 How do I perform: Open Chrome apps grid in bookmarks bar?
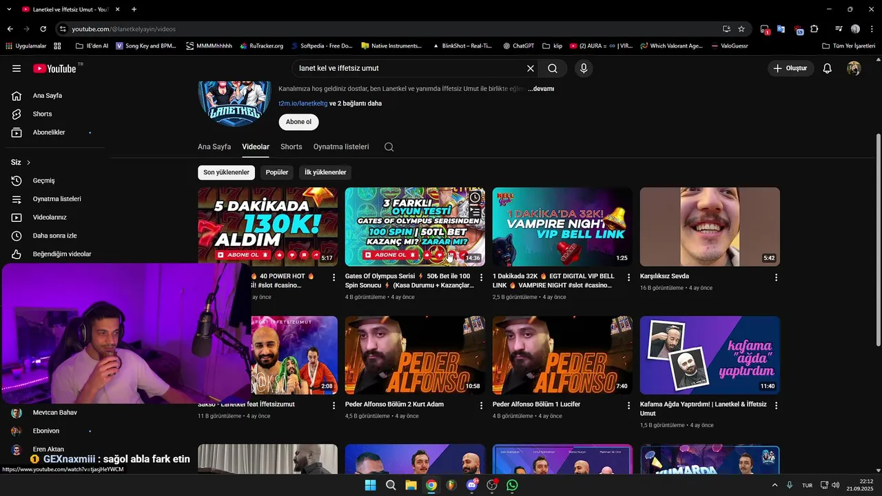pos(57,46)
